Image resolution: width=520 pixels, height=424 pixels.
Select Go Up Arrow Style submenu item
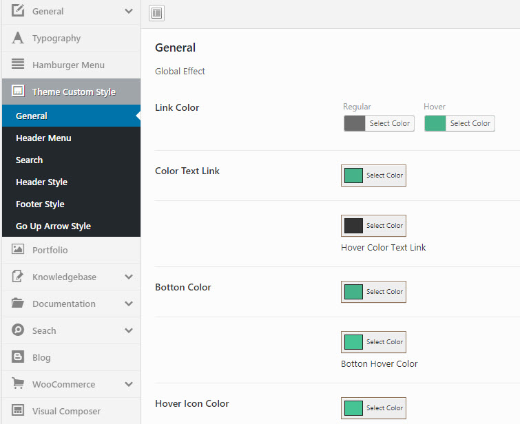(53, 226)
